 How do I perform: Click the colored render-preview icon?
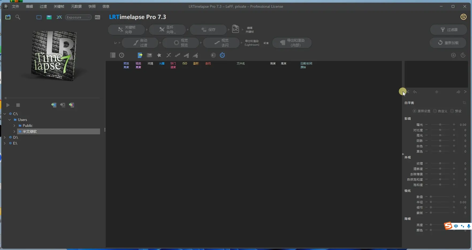pos(71,105)
